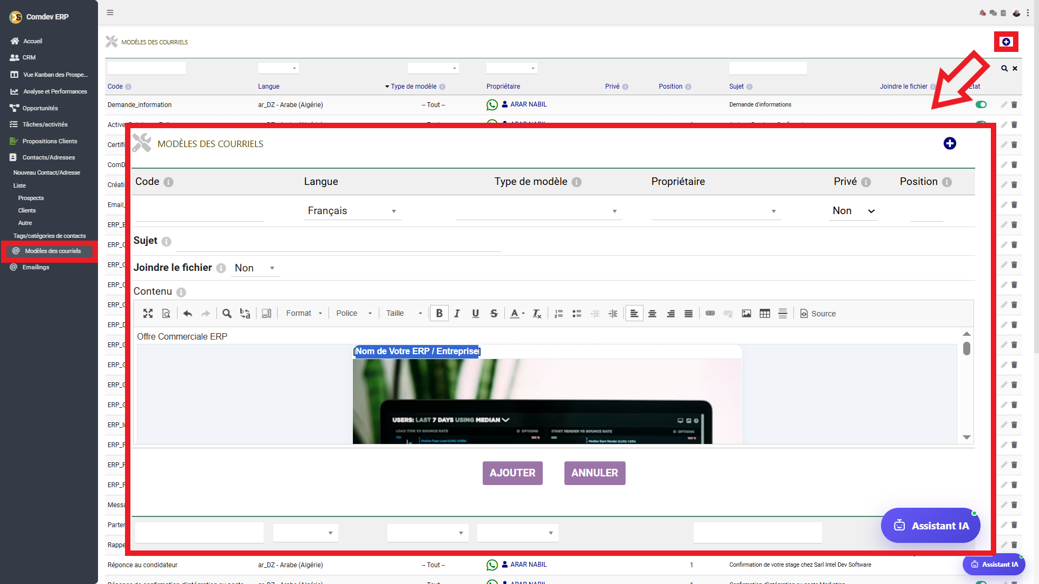Click the Replace icon in editor toolbar
Viewport: 1039px width, 584px height.
[x=245, y=314]
